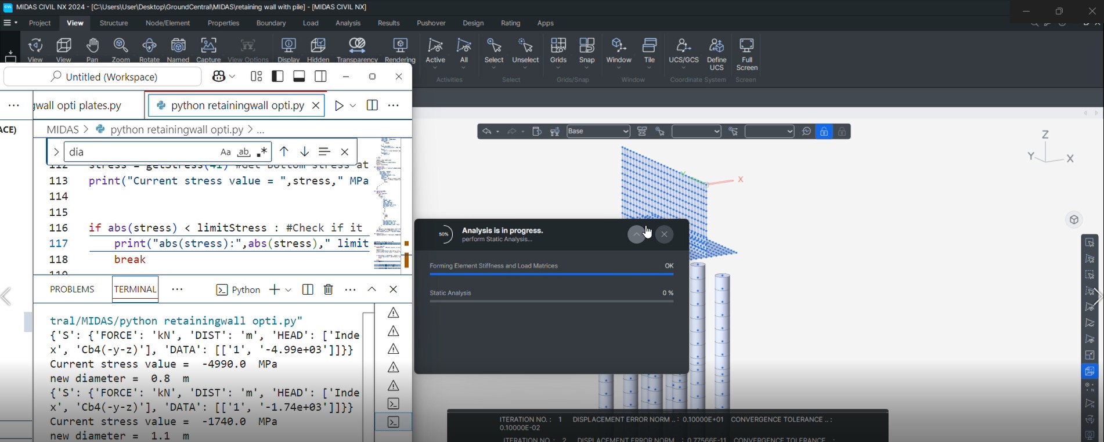Viewport: 1104px width, 442px height.
Task: Enter Full Screen mode
Action: 746,52
